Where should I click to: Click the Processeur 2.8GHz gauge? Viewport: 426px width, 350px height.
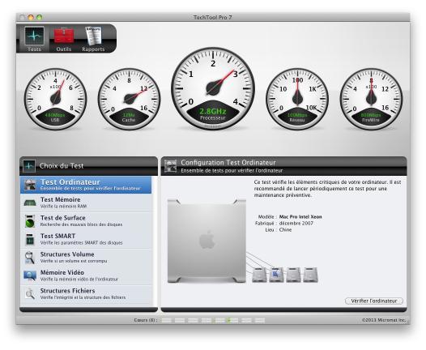213,88
